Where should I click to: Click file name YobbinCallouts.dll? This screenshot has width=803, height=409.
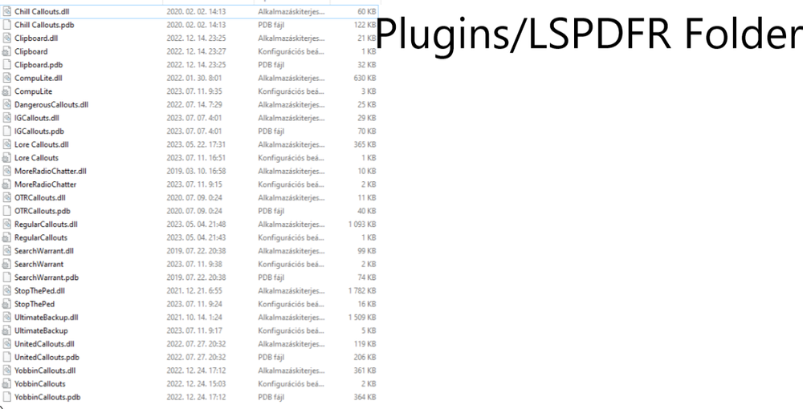(x=45, y=371)
